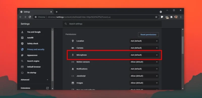Click the main page scroll up arrow
Viewport: 202px width, 98px height.
tap(183, 29)
